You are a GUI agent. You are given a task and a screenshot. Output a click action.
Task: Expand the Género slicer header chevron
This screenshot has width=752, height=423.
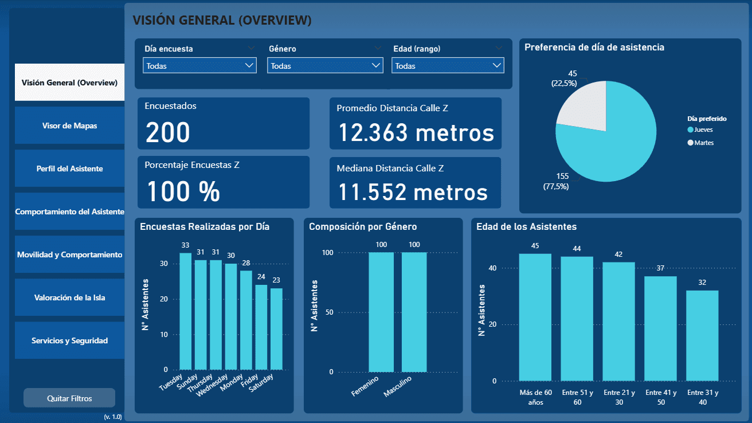tap(377, 48)
